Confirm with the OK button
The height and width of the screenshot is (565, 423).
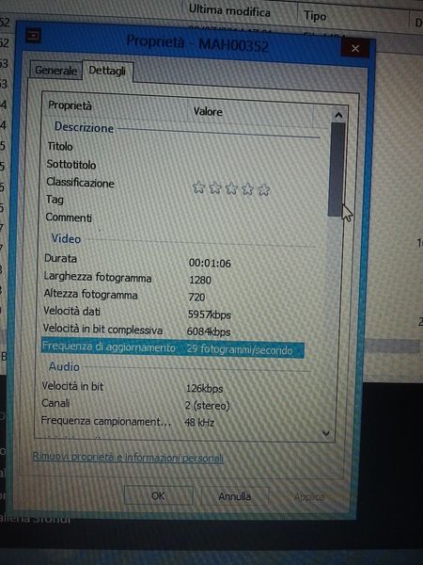point(158,496)
